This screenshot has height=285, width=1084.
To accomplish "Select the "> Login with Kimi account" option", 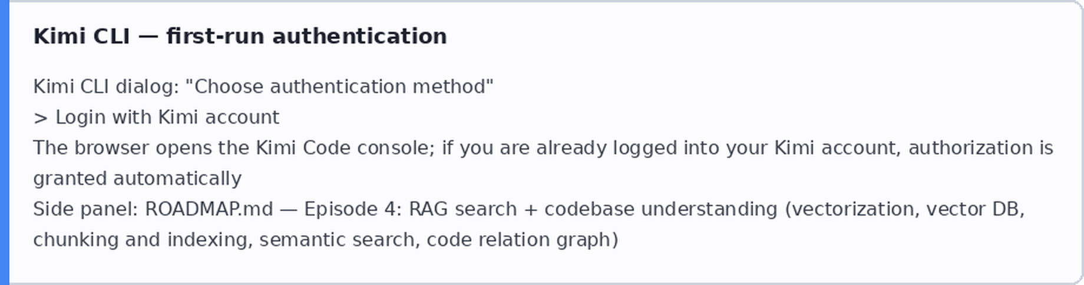I will [156, 117].
